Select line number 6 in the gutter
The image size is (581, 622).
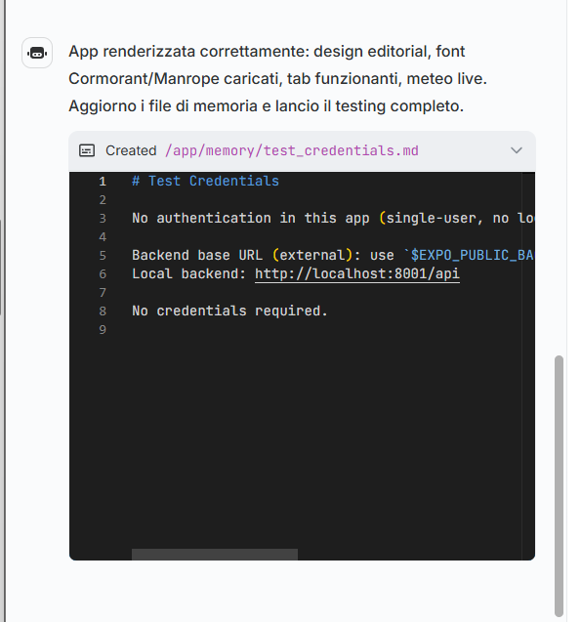click(103, 274)
